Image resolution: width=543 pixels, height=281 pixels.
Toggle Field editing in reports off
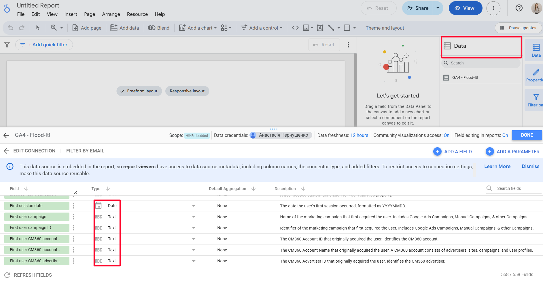[505, 135]
